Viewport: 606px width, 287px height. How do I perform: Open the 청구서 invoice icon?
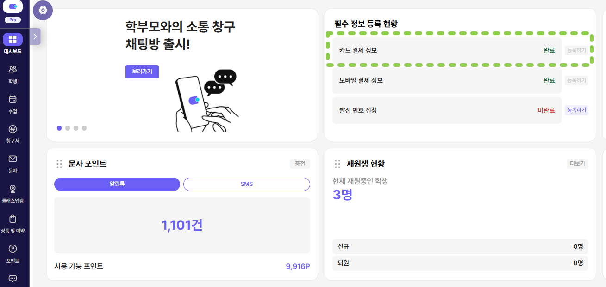pos(12,129)
